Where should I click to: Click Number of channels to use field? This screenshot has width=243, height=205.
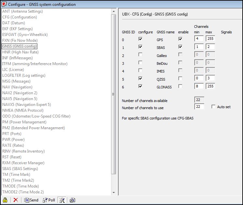point(199,107)
